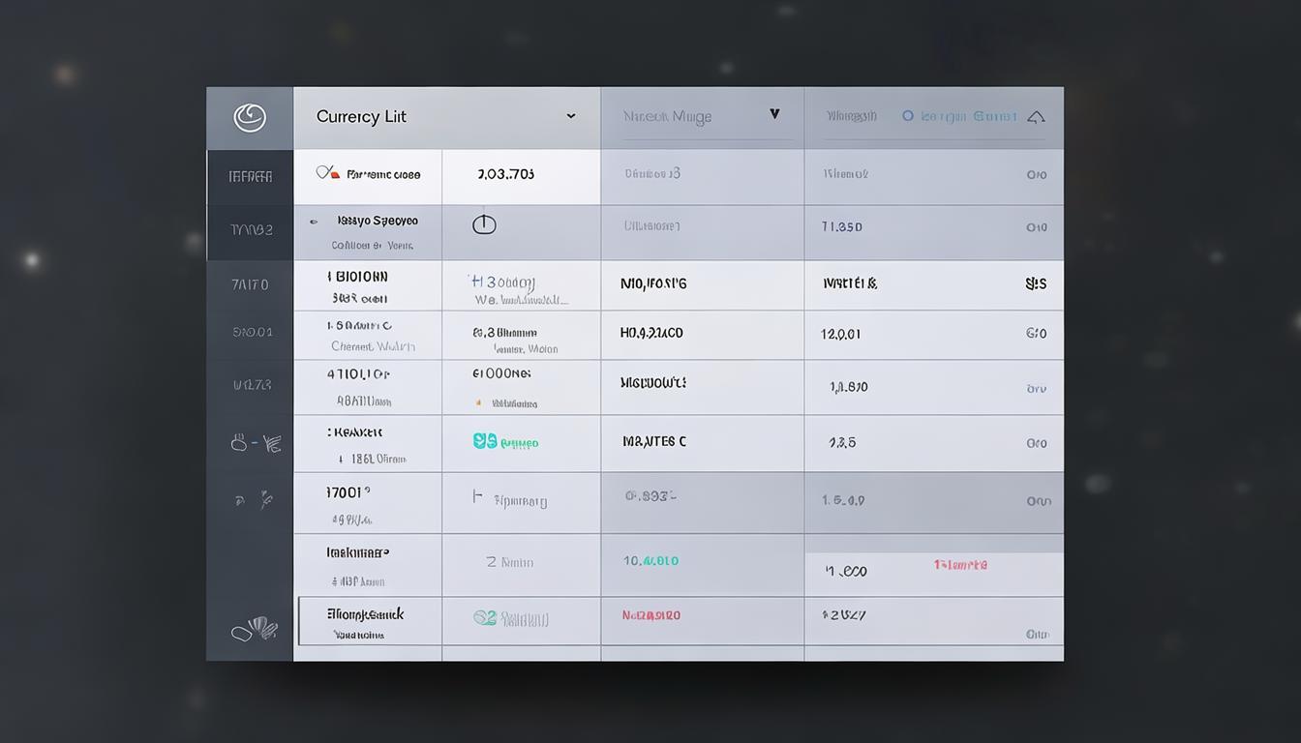Click the 2,03.703 value cell in first row
The width and height of the screenshot is (1301, 743).
[505, 175]
